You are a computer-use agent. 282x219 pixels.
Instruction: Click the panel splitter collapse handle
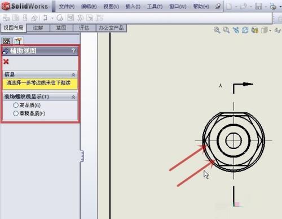point(82,156)
